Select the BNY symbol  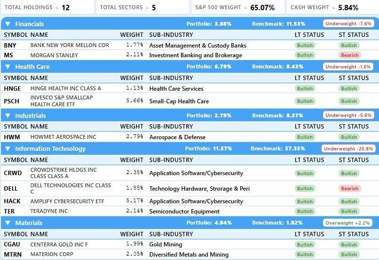click(x=10, y=46)
